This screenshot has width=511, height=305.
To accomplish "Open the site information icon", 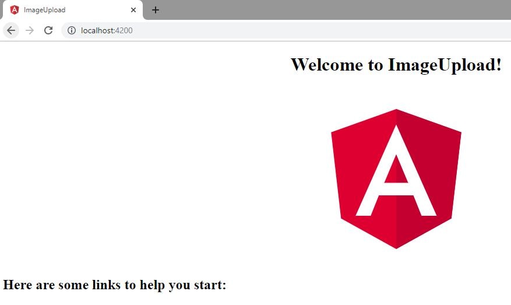I will [x=72, y=30].
